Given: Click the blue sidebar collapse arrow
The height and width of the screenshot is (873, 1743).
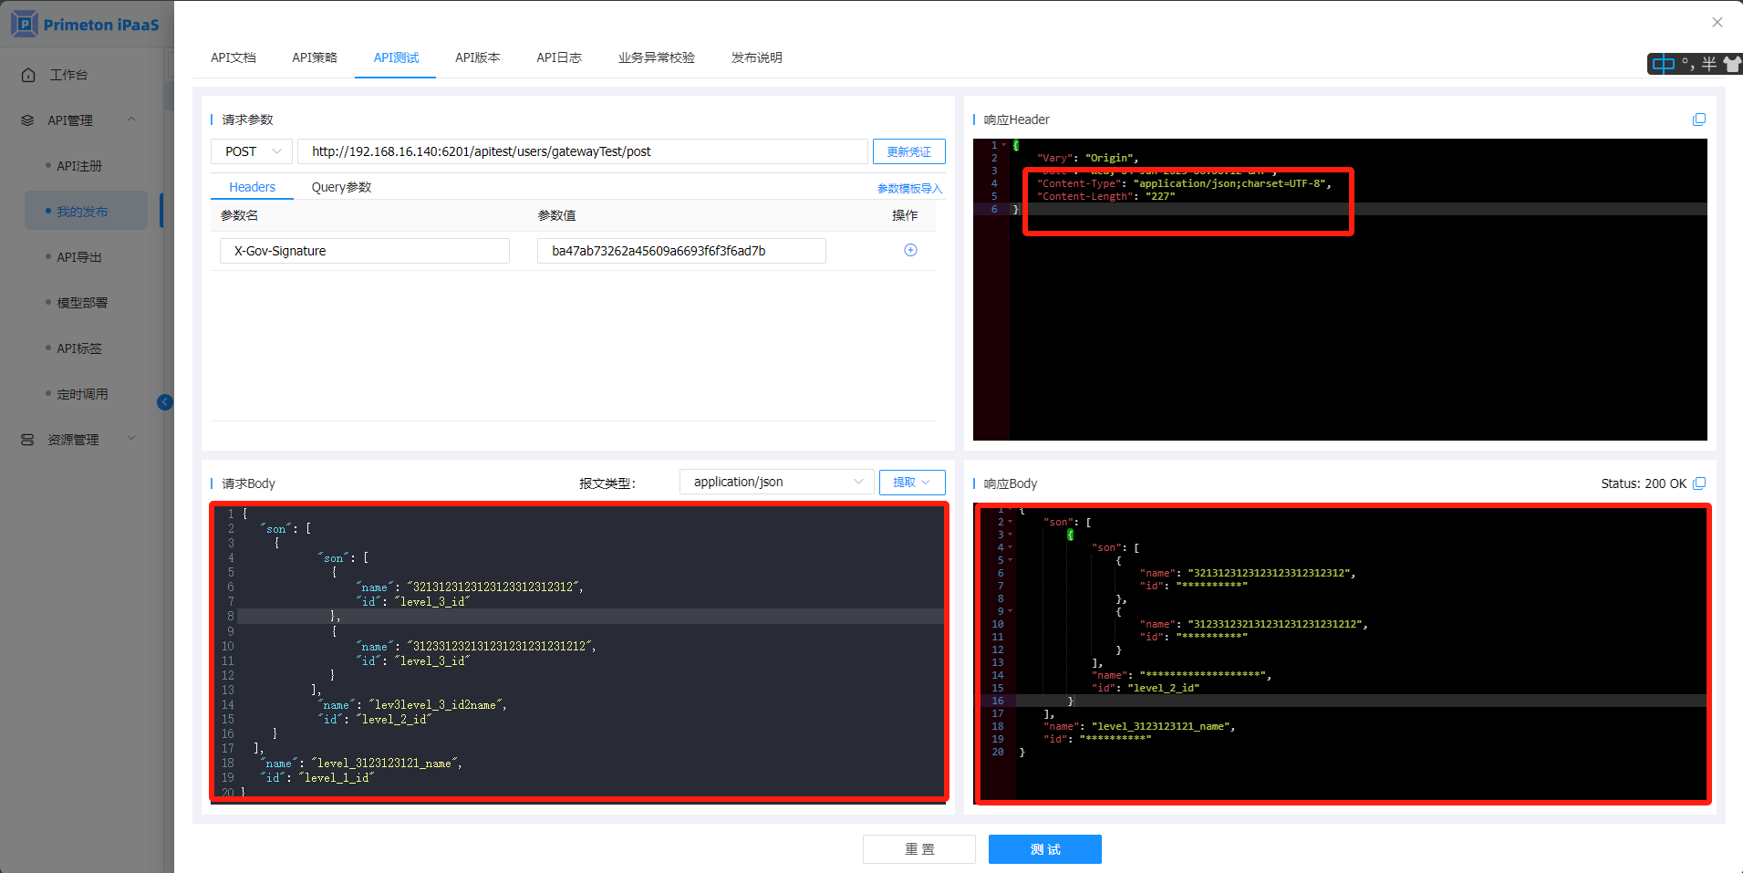Looking at the screenshot, I should [165, 402].
